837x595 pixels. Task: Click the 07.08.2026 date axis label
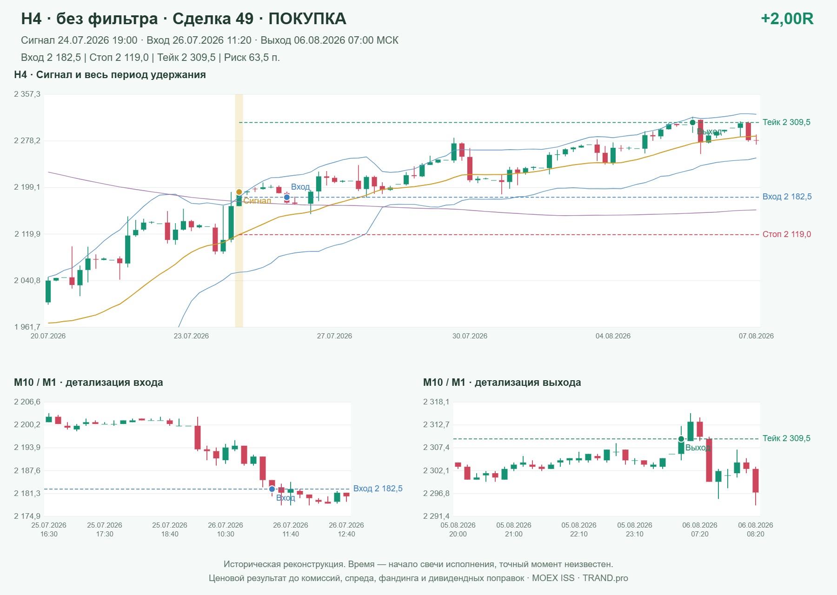(x=756, y=336)
